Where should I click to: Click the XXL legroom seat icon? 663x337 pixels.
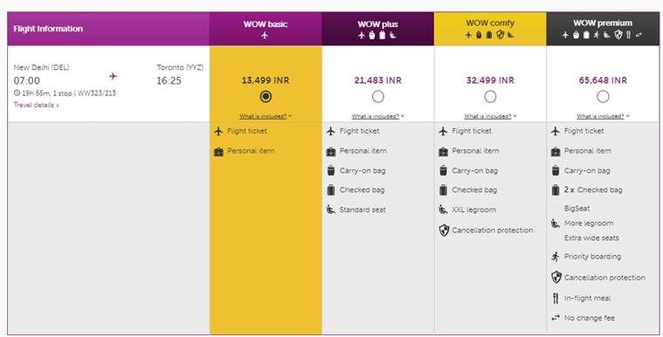click(x=443, y=210)
